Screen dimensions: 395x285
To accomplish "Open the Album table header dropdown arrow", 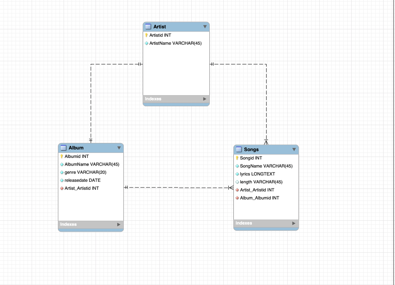I will (119, 148).
